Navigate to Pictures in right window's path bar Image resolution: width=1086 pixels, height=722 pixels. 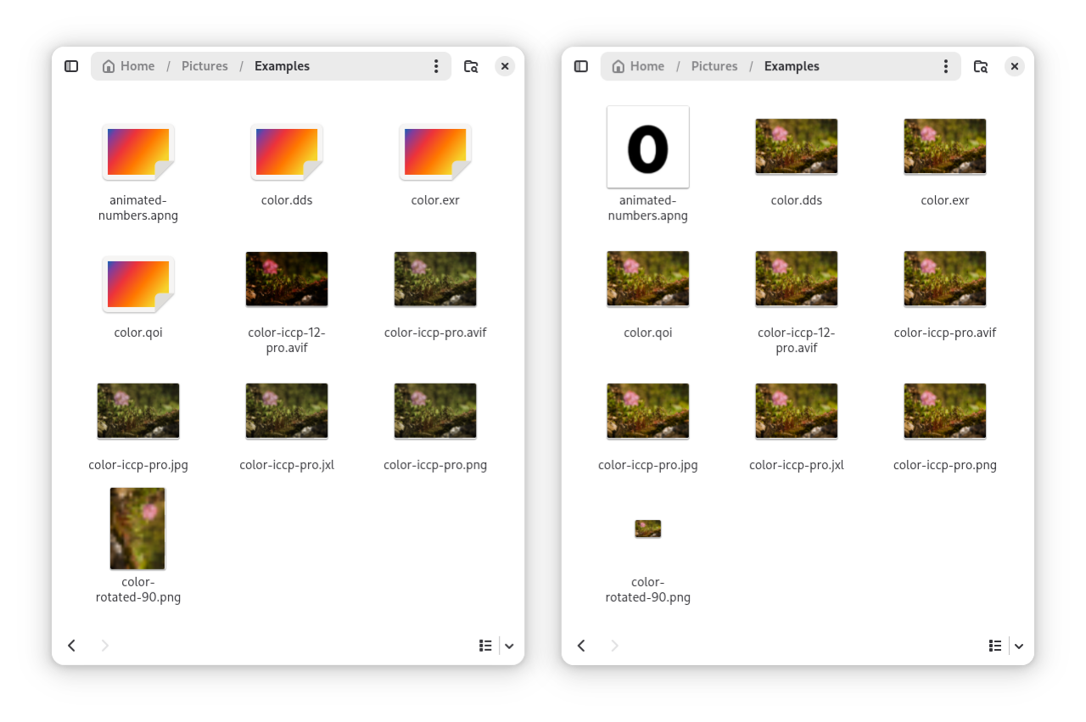714,66
